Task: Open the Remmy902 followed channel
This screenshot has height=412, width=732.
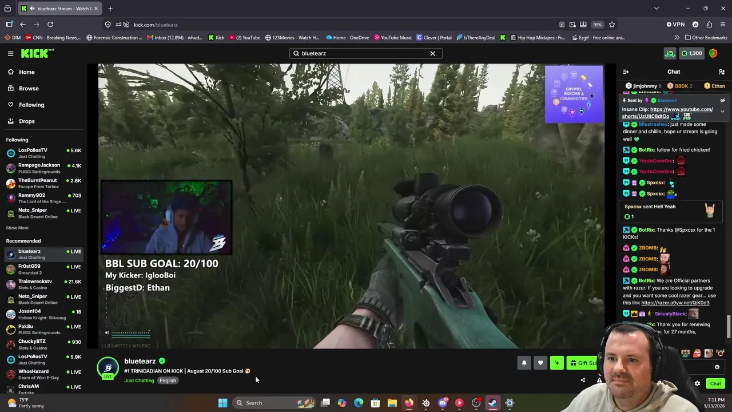Action: 43,198
